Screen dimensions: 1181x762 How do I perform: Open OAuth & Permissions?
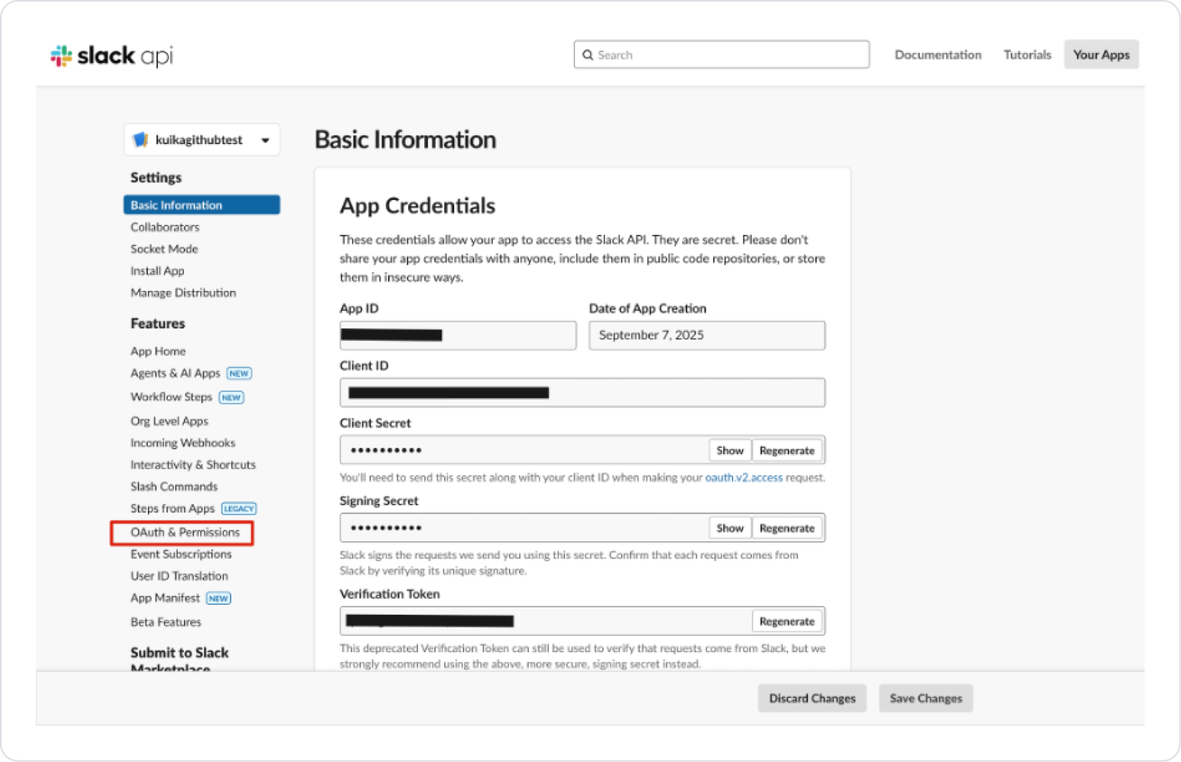pyautogui.click(x=185, y=532)
